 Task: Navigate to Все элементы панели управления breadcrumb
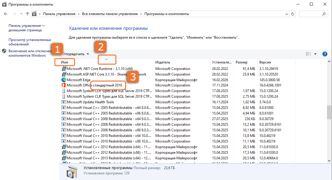110,14
